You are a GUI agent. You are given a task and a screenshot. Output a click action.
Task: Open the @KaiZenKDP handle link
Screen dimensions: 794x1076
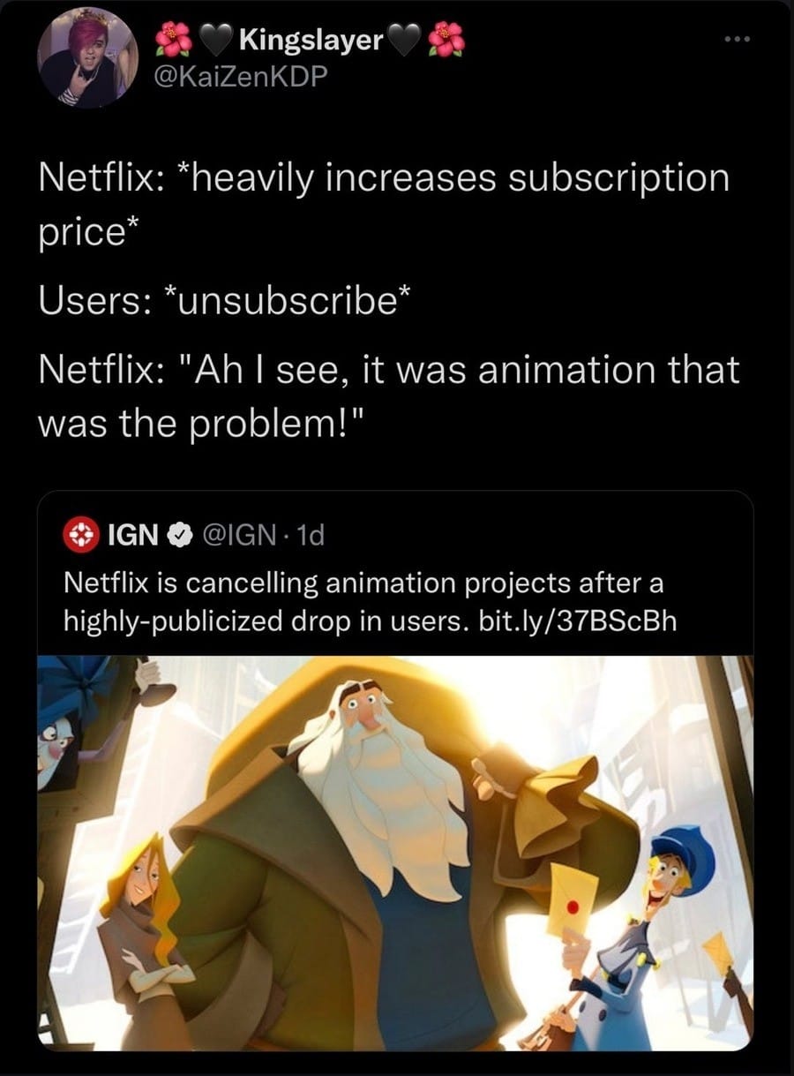[241, 78]
